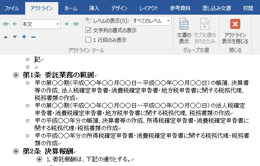Image resolution: width=260 pixels, height=166 pixels.
Task: Click text 税務書類の作成 on third line
Action: tap(55, 98)
